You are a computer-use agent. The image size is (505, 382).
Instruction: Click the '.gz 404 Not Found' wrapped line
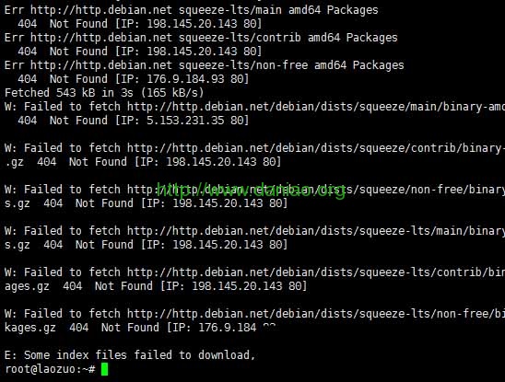click(x=143, y=162)
